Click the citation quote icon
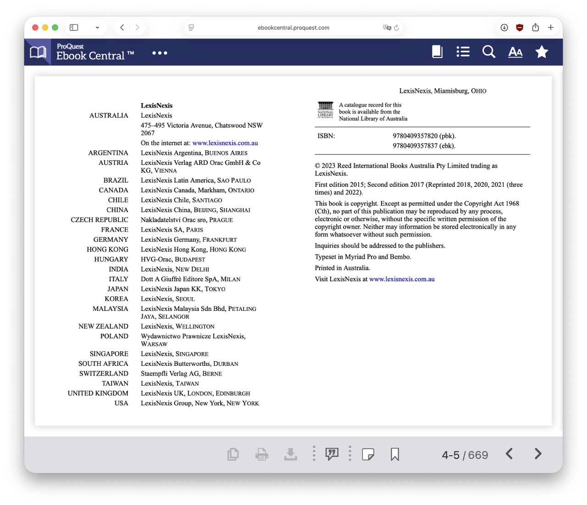This screenshot has width=587, height=505. [332, 454]
